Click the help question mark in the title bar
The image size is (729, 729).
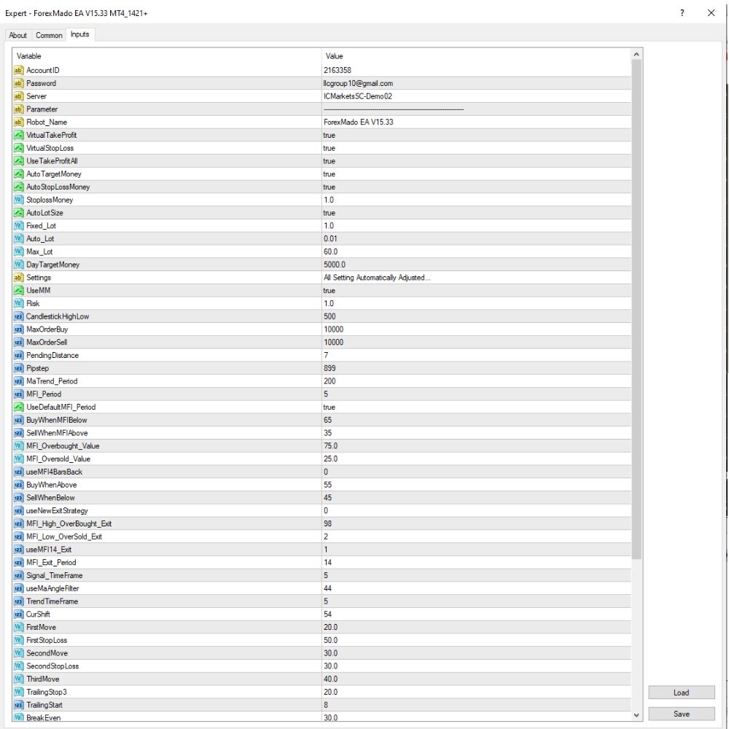coord(682,13)
